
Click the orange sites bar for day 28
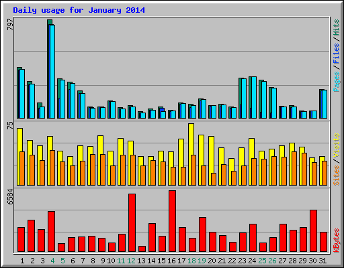(294, 169)
